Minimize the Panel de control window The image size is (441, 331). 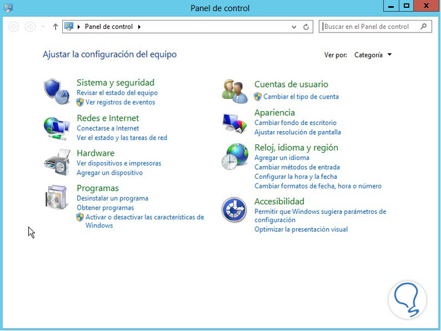[x=391, y=5]
